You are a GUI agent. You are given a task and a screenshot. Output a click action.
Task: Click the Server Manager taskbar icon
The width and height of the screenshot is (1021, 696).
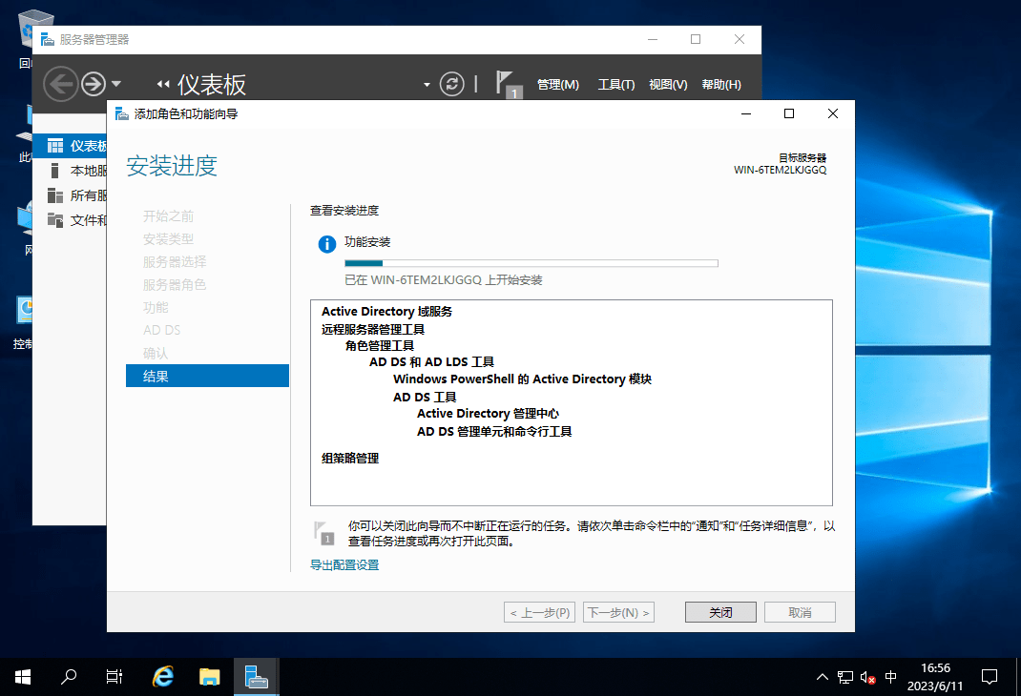[257, 677]
